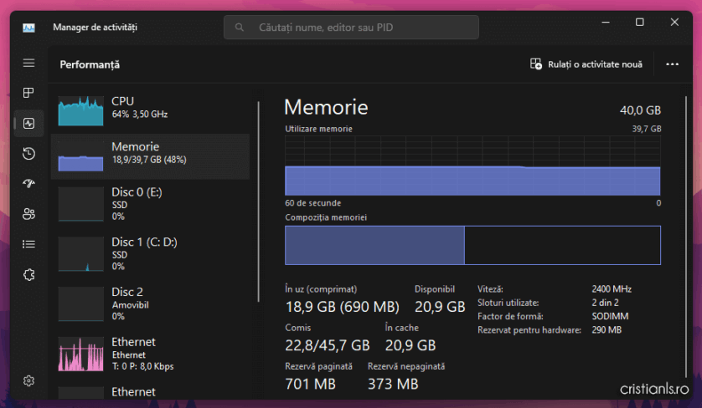This screenshot has height=408, width=702.
Task: Select the Performance page icon
Action: coord(28,124)
